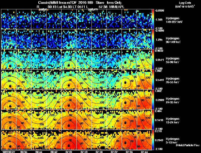Click the -0.8306 colorbar maximum value

(159, 11)
